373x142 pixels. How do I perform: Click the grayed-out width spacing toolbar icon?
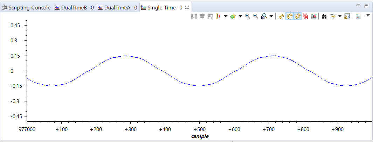tap(210, 16)
